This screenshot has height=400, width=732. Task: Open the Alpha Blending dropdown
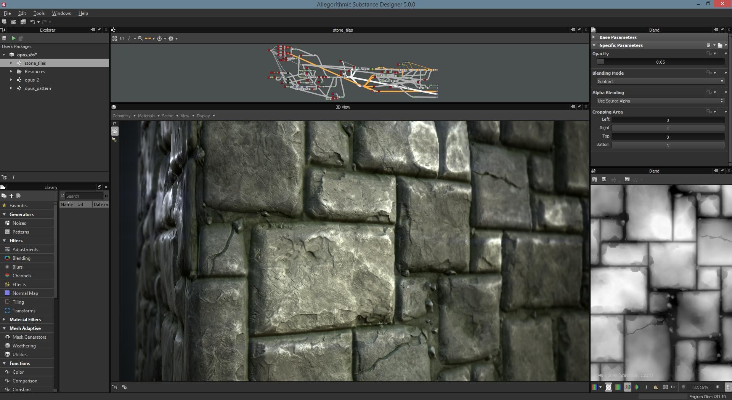point(660,101)
